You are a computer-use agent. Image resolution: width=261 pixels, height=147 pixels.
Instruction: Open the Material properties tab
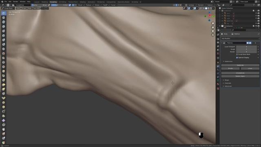click(x=218, y=84)
